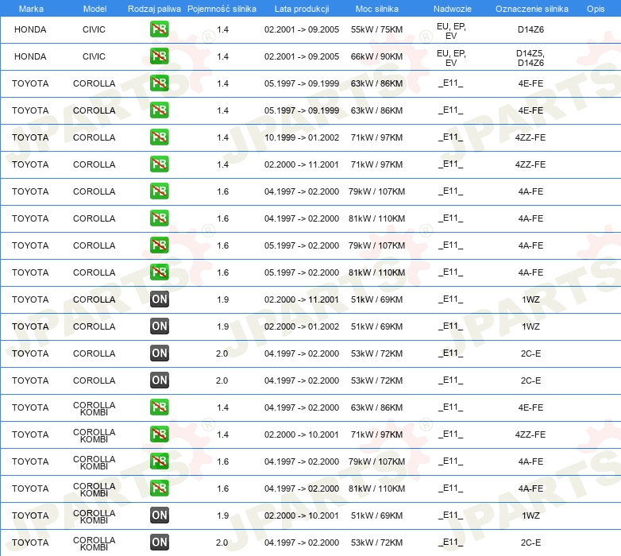Click petrol icon in Corolla 04.1997 79kW / 107KM row

(159, 191)
